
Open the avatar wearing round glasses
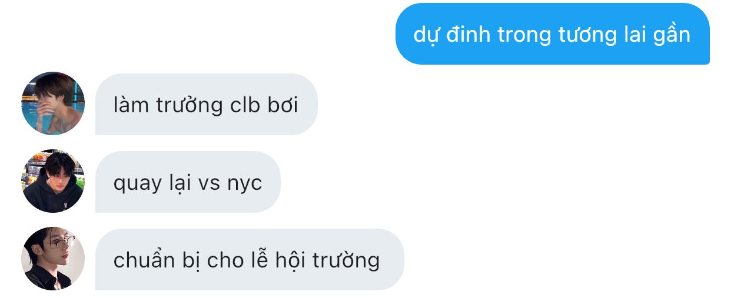tap(53, 259)
